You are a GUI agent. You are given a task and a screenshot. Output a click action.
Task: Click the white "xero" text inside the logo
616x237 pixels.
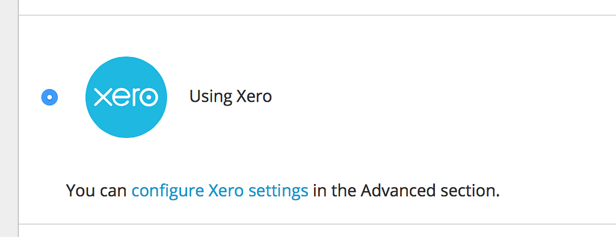click(126, 97)
